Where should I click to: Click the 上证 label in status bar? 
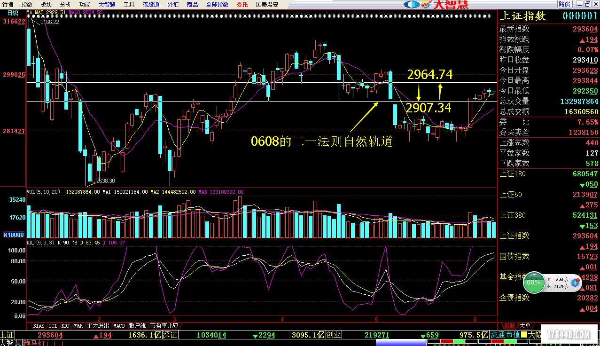click(7, 335)
